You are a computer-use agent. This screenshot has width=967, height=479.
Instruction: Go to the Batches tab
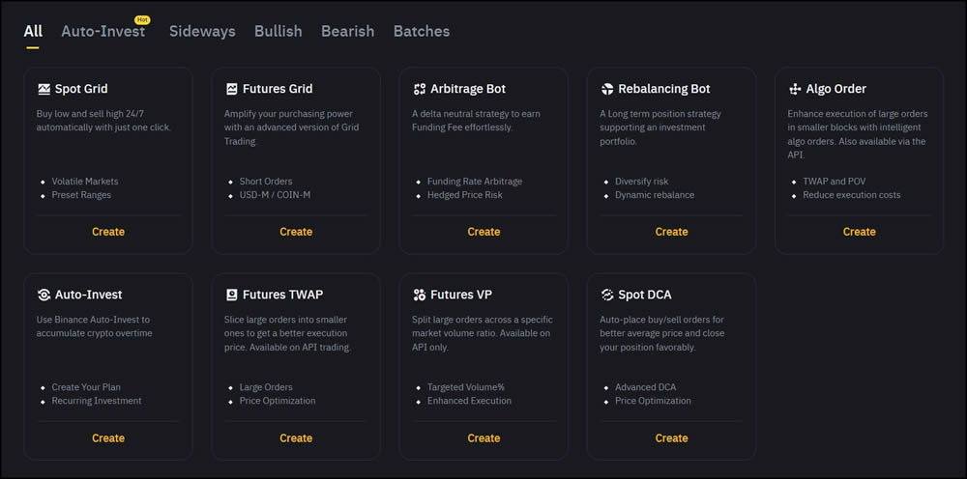[x=421, y=31]
